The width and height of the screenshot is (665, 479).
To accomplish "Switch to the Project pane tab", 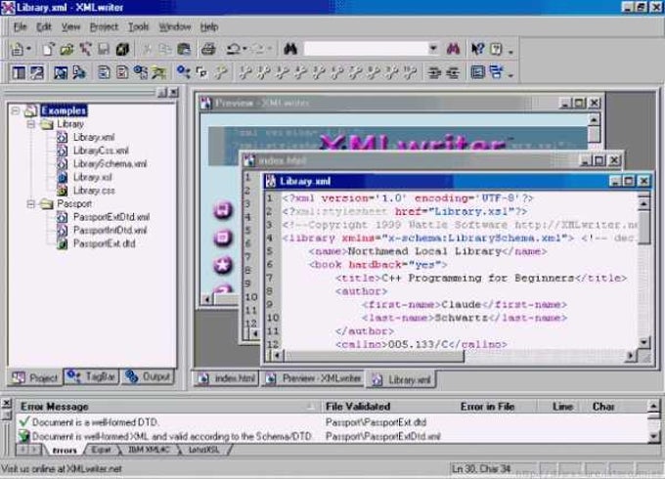I will tap(35, 377).
